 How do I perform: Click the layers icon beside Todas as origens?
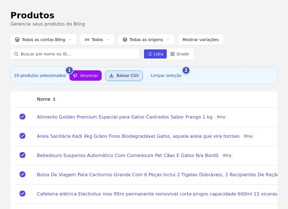click(125, 40)
